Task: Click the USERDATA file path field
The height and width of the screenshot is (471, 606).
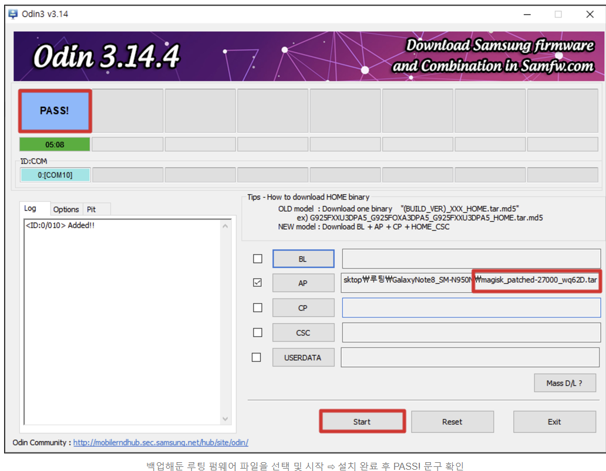Action: (x=470, y=357)
